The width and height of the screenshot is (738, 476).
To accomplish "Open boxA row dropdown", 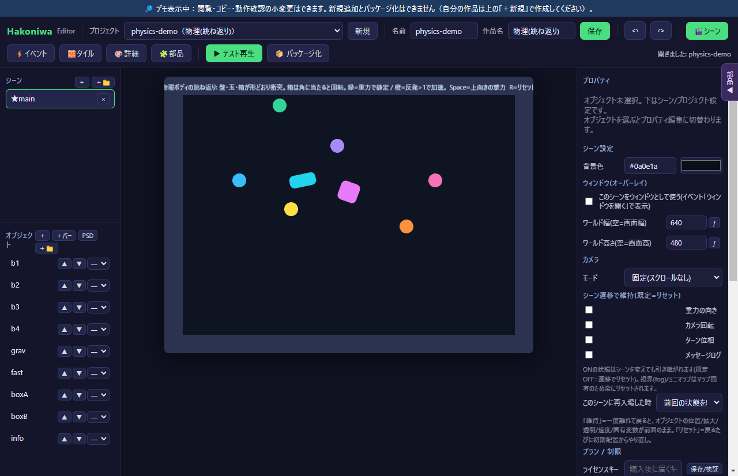I will [98, 395].
